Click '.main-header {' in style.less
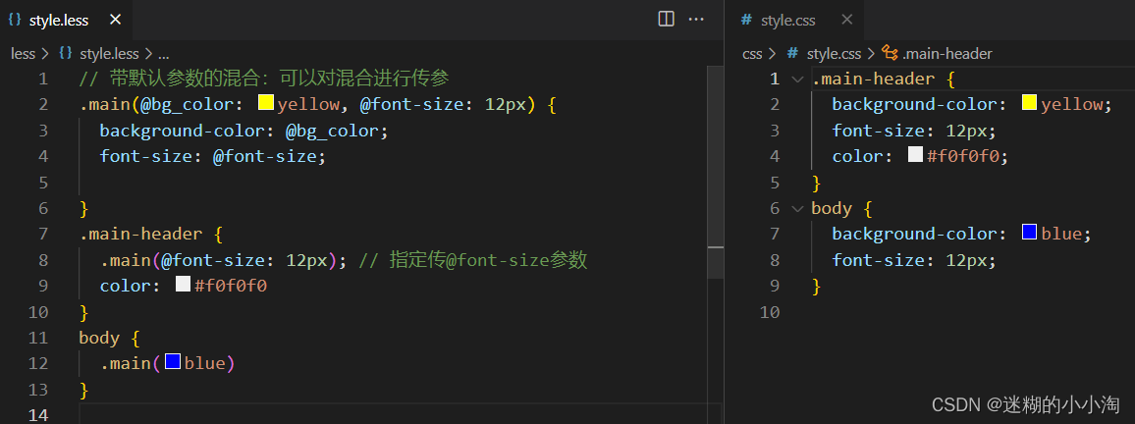 pyautogui.click(x=151, y=235)
